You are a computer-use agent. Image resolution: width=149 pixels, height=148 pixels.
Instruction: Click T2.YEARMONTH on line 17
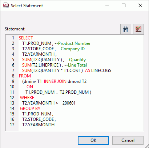(39, 125)
